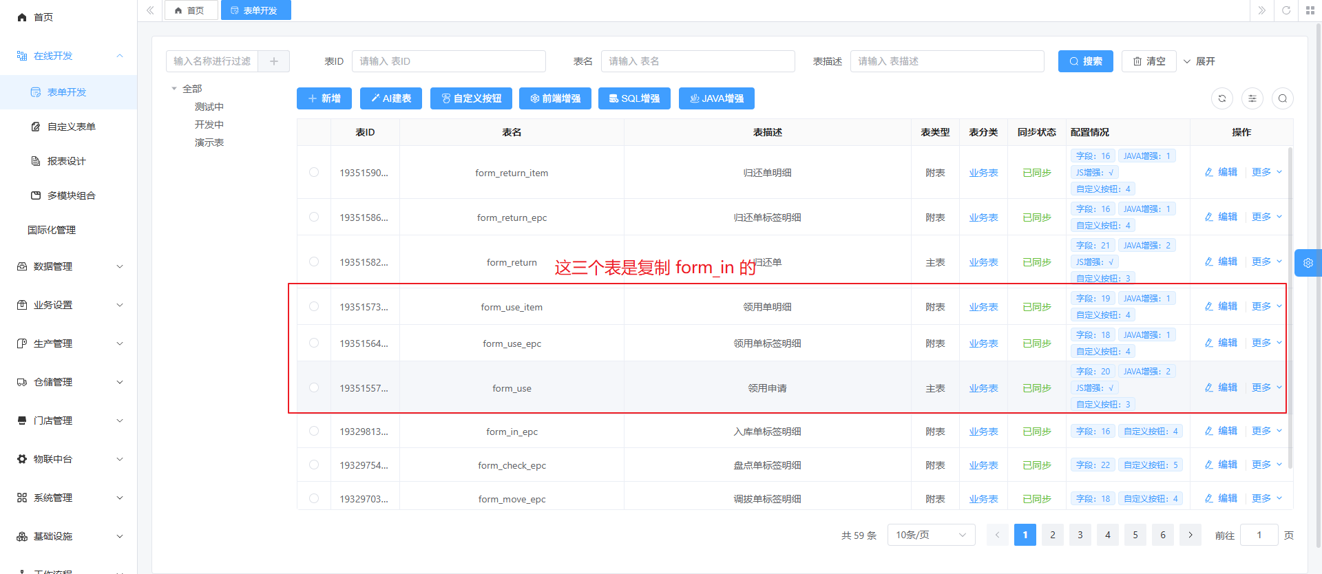The width and height of the screenshot is (1322, 574).
Task: Go to the next page arrow
Action: click(x=1190, y=535)
